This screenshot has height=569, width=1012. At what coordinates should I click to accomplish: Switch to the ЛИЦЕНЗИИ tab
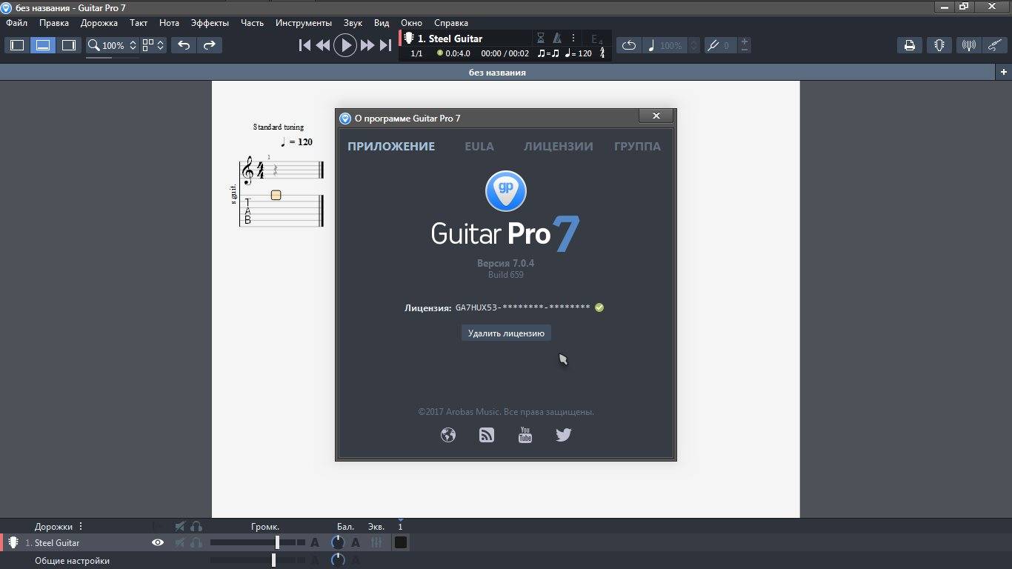(x=558, y=147)
